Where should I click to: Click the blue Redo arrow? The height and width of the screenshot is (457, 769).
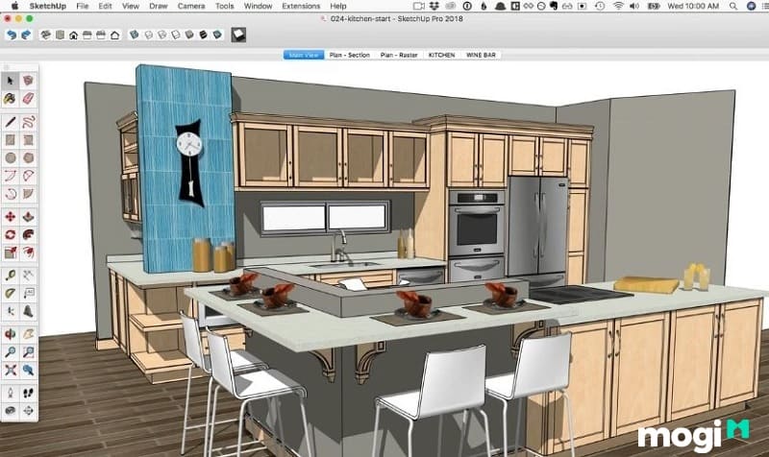(26, 35)
